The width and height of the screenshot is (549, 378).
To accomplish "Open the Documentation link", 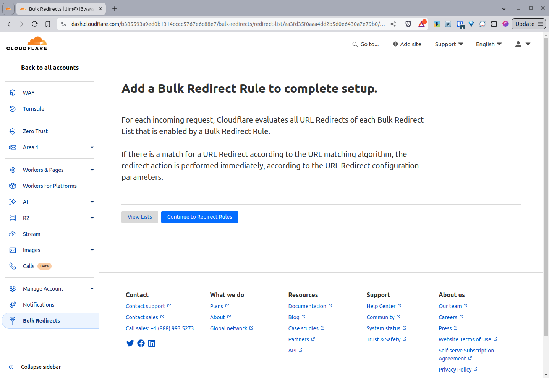I will [308, 306].
